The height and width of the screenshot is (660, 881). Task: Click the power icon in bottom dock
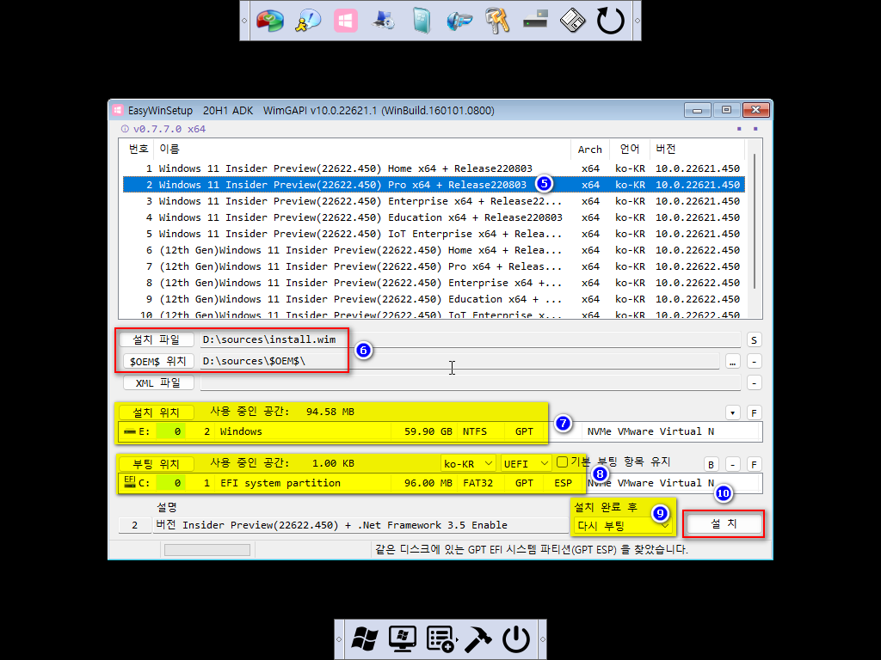point(516,639)
